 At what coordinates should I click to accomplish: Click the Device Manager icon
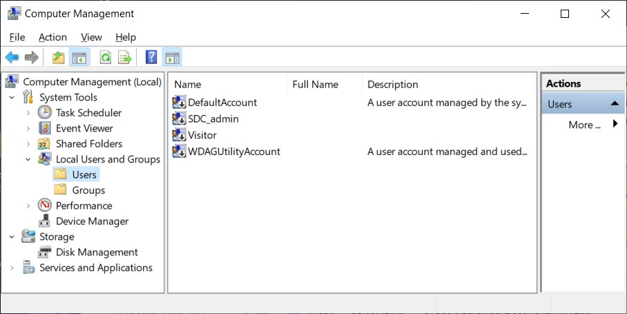click(44, 221)
